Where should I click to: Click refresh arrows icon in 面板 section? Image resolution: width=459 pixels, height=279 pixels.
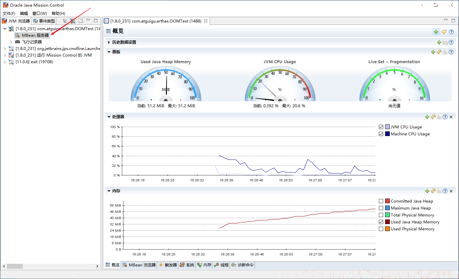439,52
